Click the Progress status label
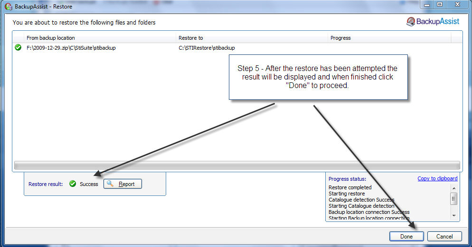Image resolution: width=472 pixels, height=247 pixels. (348, 179)
